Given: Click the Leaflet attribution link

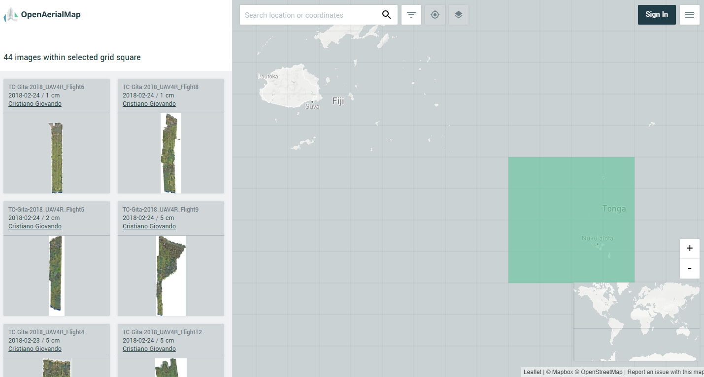Looking at the screenshot, I should click(533, 372).
